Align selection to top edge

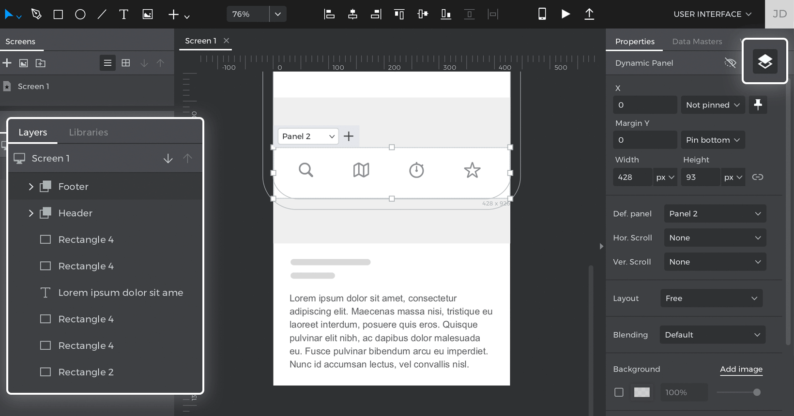(399, 14)
